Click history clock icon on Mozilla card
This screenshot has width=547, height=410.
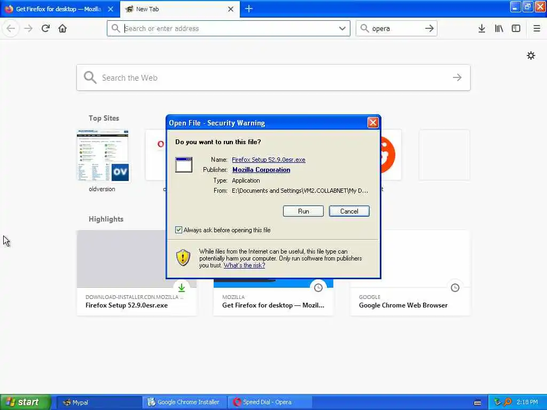click(318, 288)
